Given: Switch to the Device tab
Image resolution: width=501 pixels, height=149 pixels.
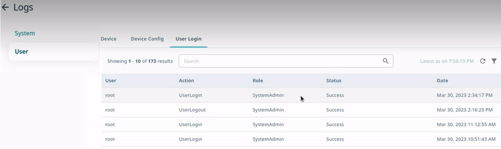Looking at the screenshot, I should point(109,39).
